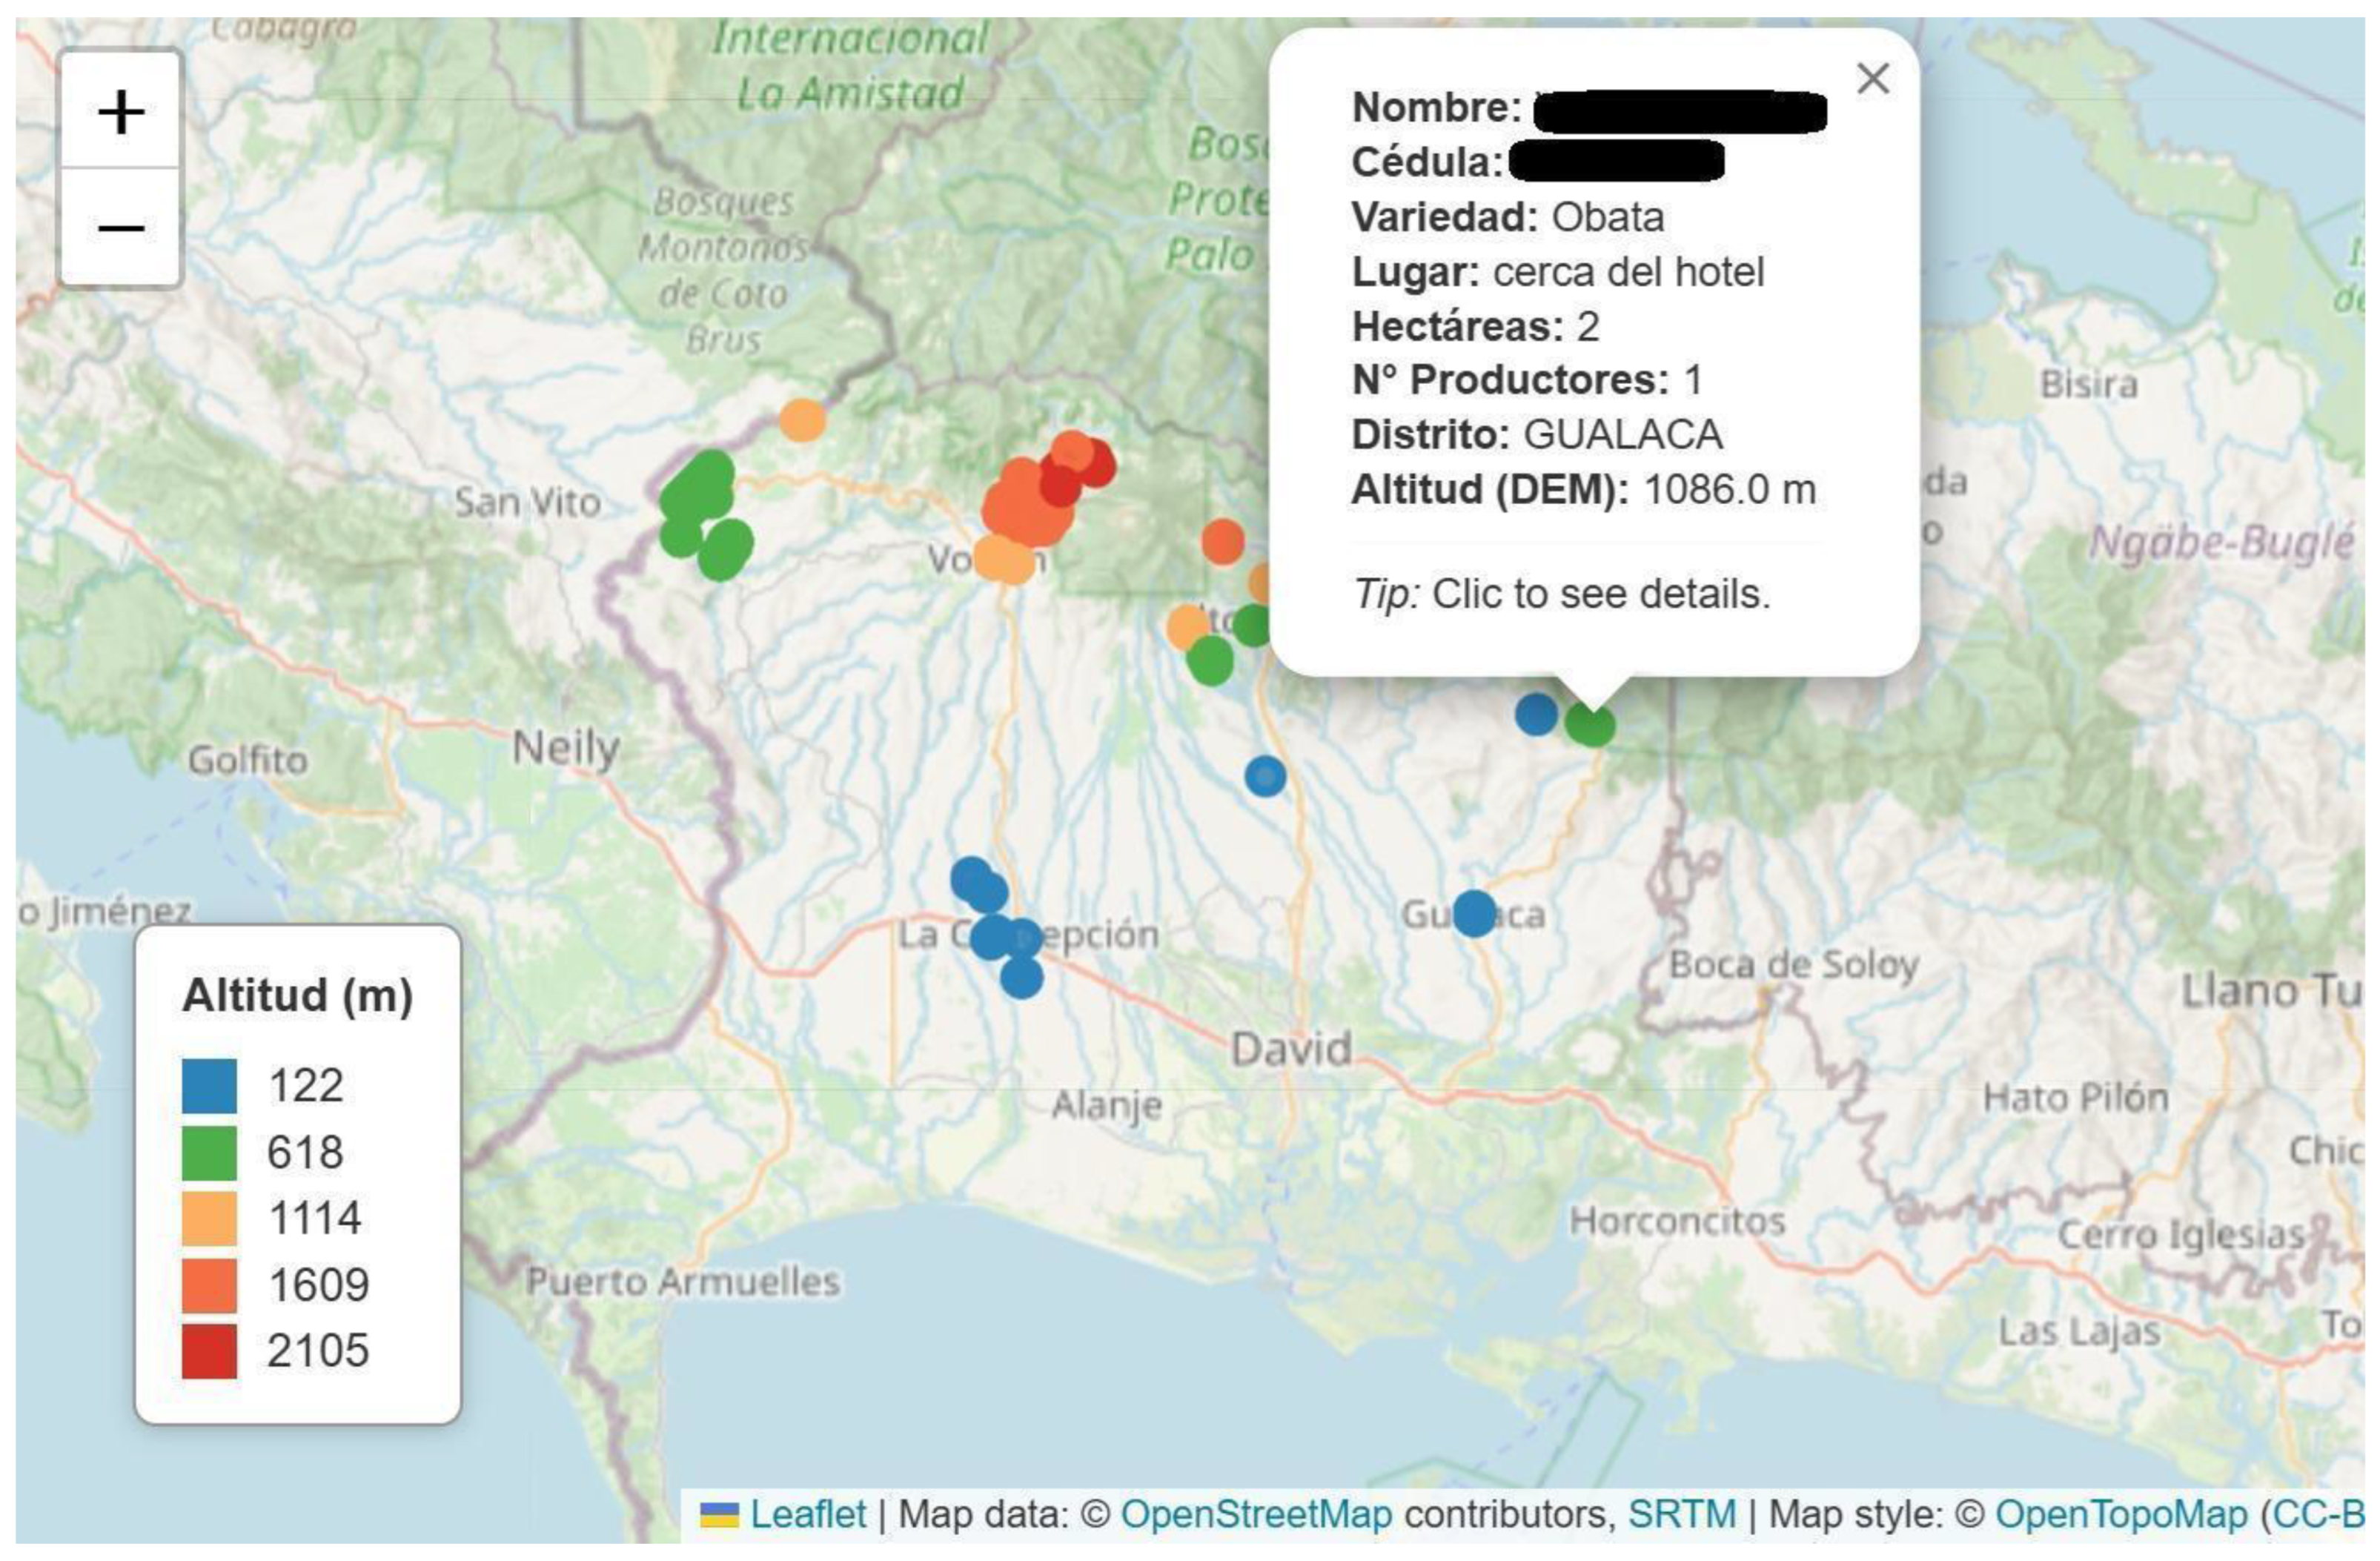Select light orange marker north of San Vito

pyautogui.click(x=802, y=420)
